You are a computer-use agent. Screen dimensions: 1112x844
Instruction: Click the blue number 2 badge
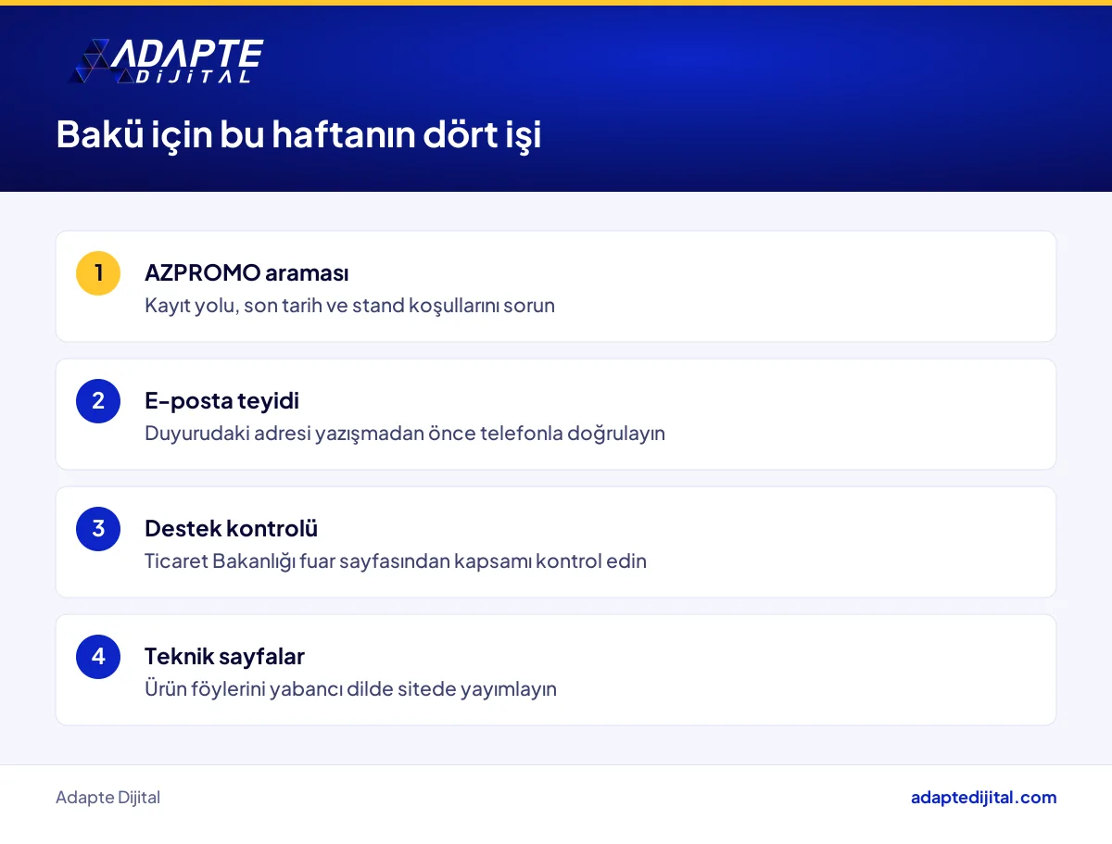[98, 401]
